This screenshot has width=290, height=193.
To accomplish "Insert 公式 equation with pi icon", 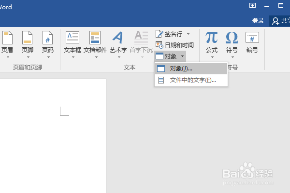I will [x=212, y=38].
